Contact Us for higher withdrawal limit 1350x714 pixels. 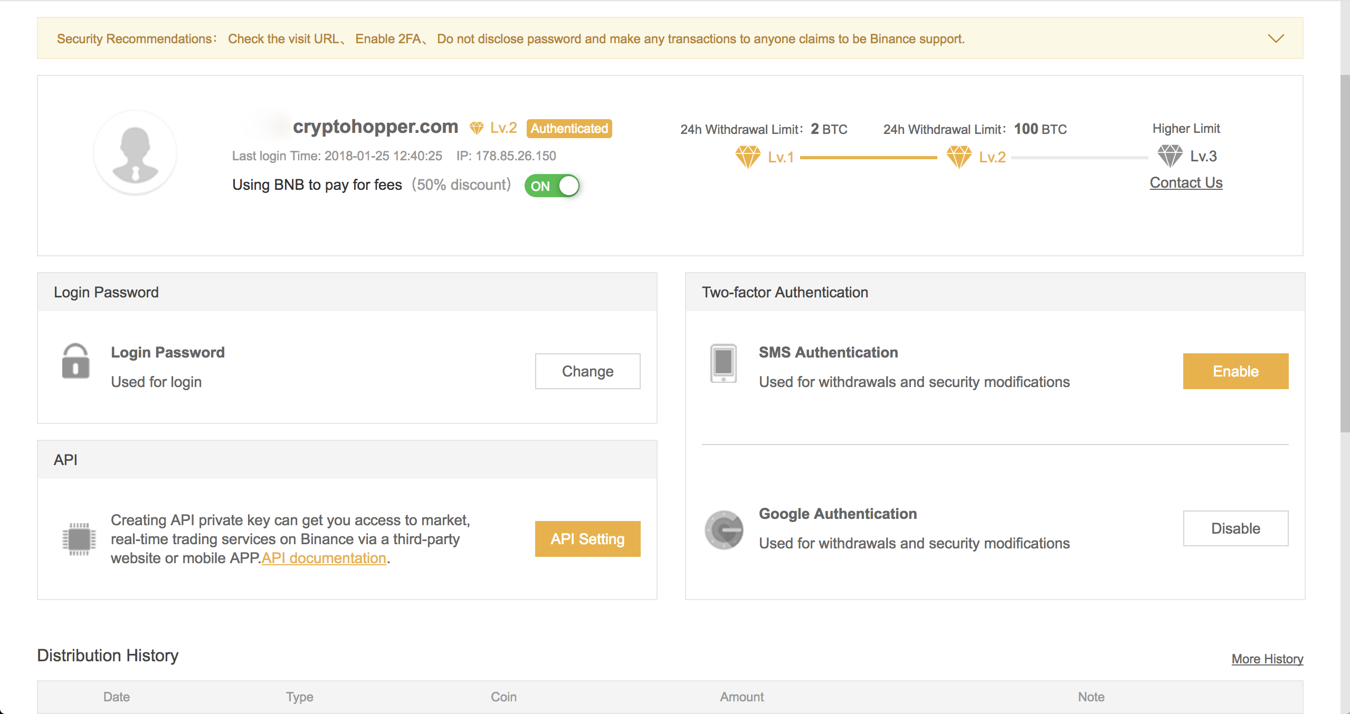point(1186,182)
